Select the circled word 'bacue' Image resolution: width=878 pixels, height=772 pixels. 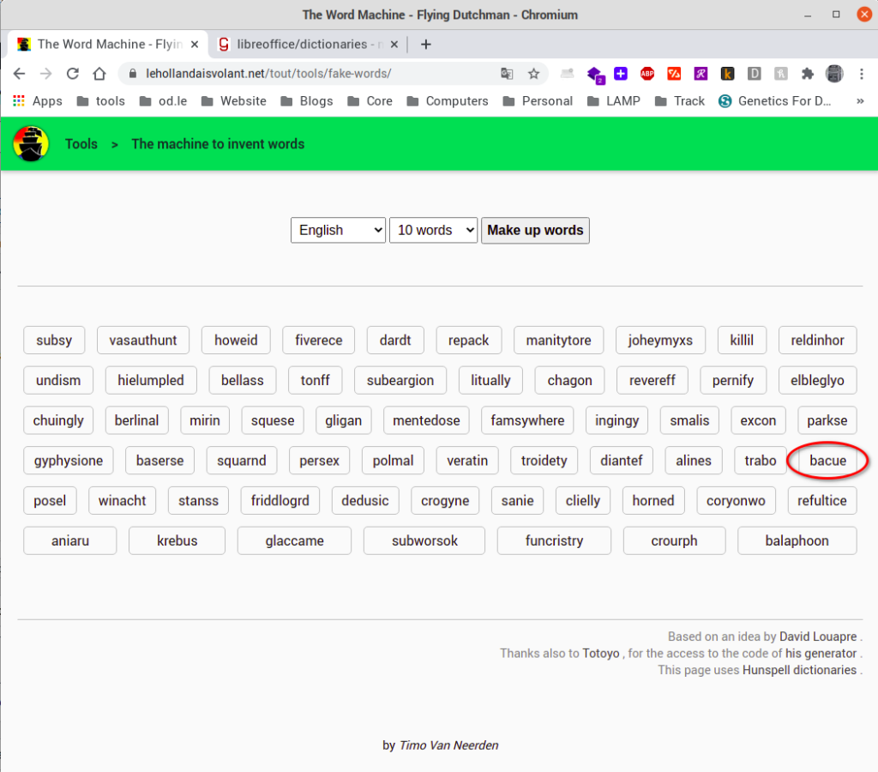pyautogui.click(x=827, y=461)
